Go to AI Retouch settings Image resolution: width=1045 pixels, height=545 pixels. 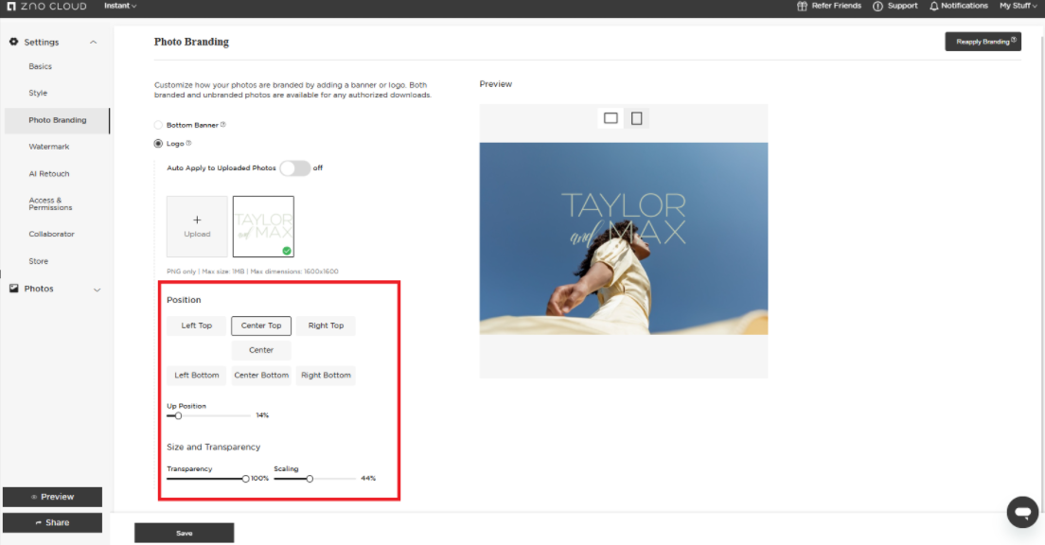click(49, 174)
